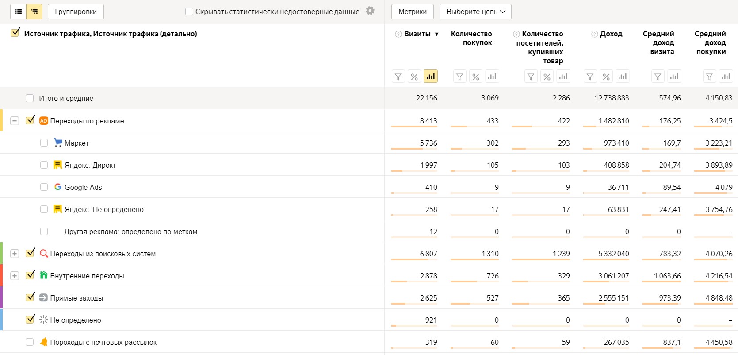Click Не определено row label

pyautogui.click(x=76, y=320)
